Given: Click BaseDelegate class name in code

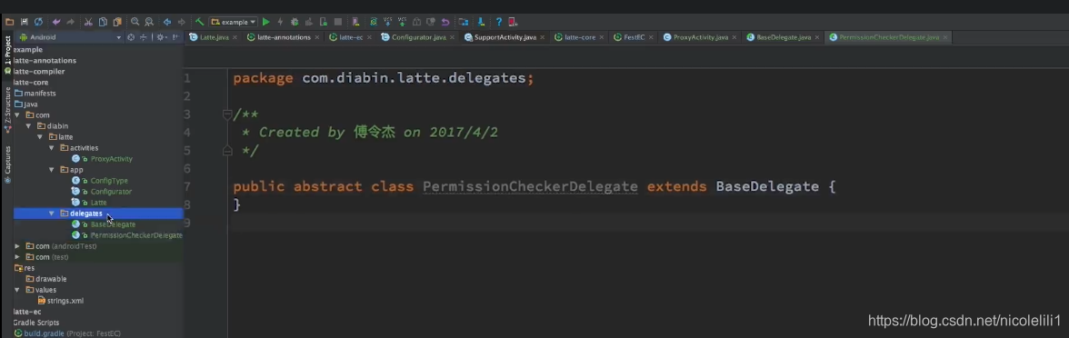Looking at the screenshot, I should pos(767,187).
